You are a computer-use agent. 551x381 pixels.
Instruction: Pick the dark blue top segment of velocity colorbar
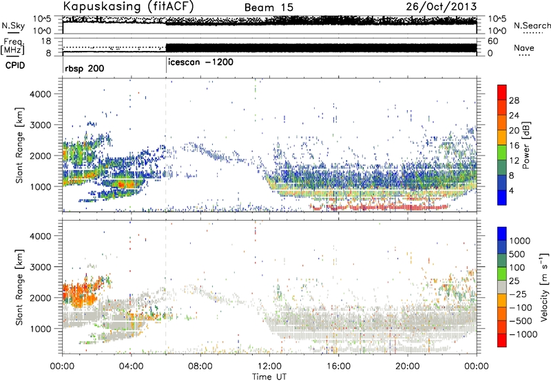(x=502, y=234)
